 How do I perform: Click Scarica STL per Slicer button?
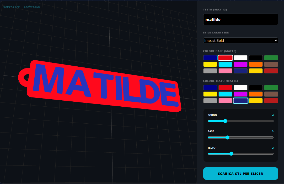tap(240, 174)
